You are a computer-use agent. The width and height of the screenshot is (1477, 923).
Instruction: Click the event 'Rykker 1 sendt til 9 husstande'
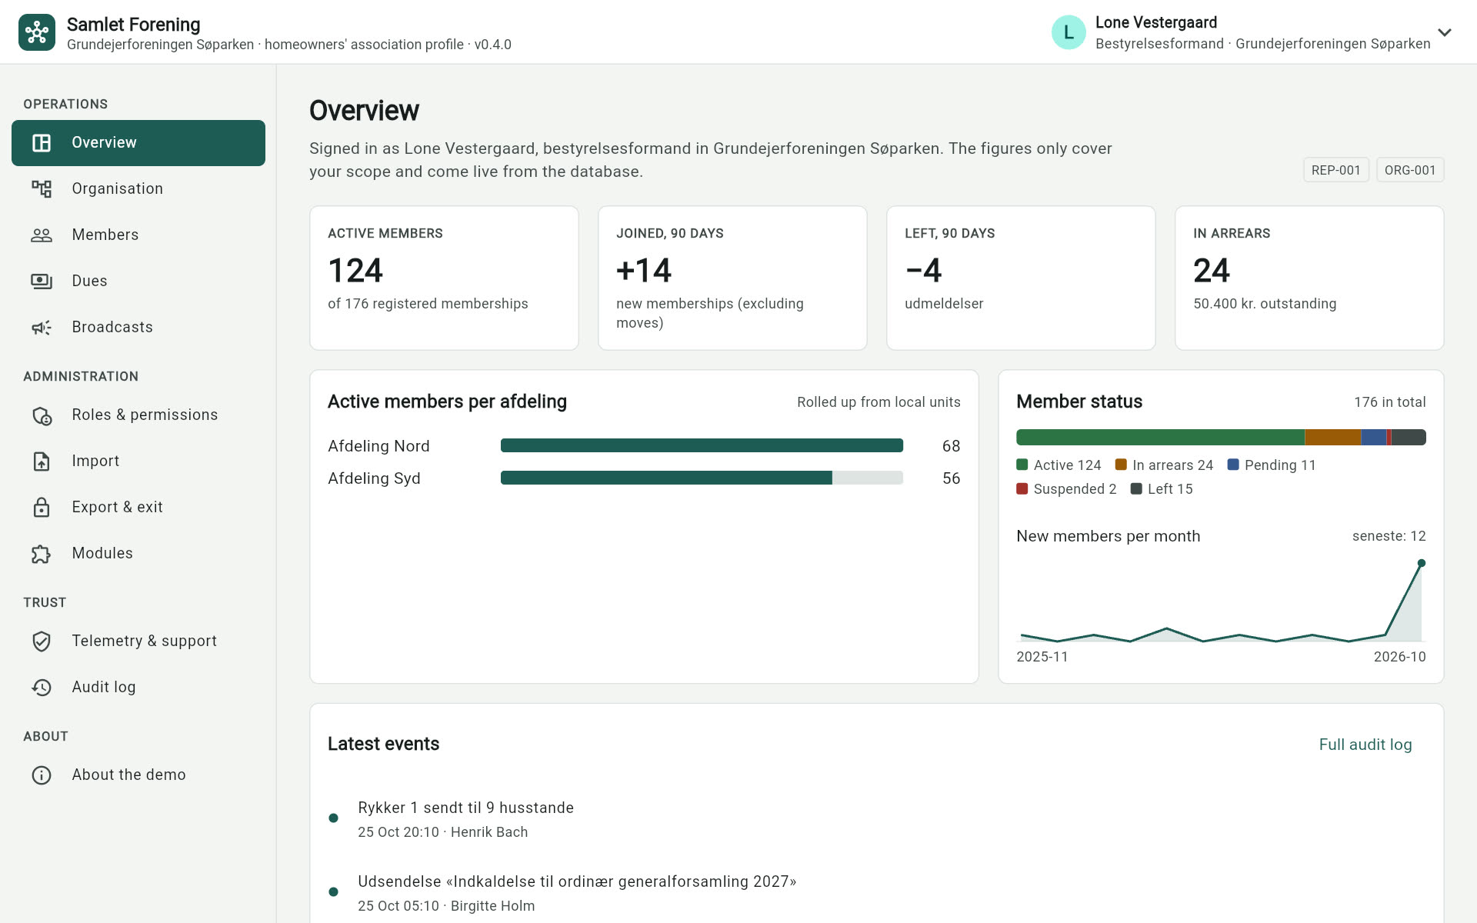click(465, 808)
